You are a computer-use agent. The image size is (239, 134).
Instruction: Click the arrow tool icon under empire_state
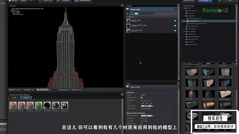[x=128, y=14]
